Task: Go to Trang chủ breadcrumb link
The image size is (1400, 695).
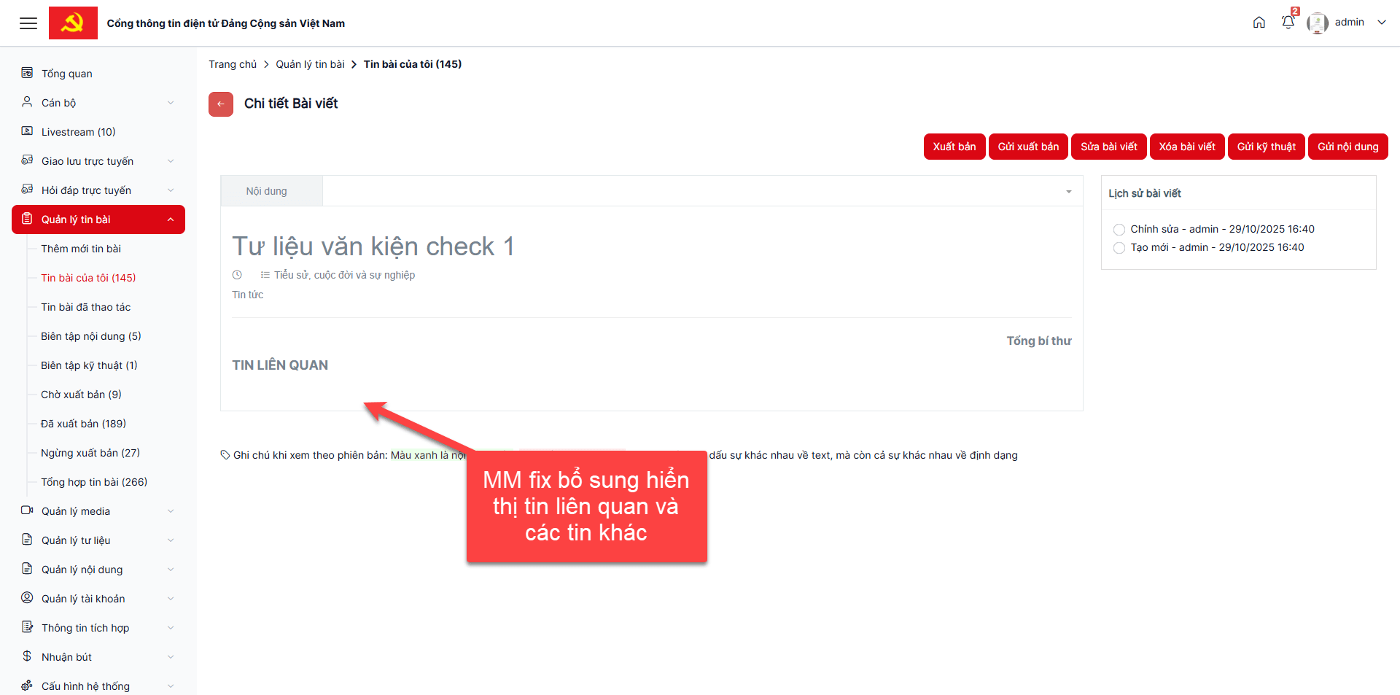Action: point(233,64)
